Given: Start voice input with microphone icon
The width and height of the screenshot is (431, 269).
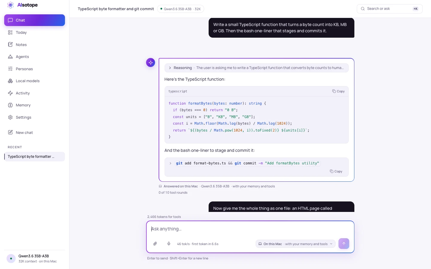Looking at the screenshot, I should (x=169, y=244).
